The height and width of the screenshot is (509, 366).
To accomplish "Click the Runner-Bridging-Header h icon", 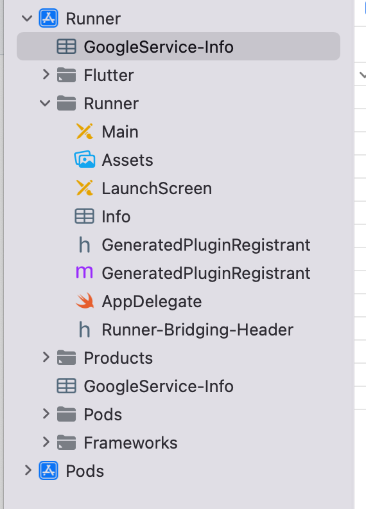I will point(84,330).
